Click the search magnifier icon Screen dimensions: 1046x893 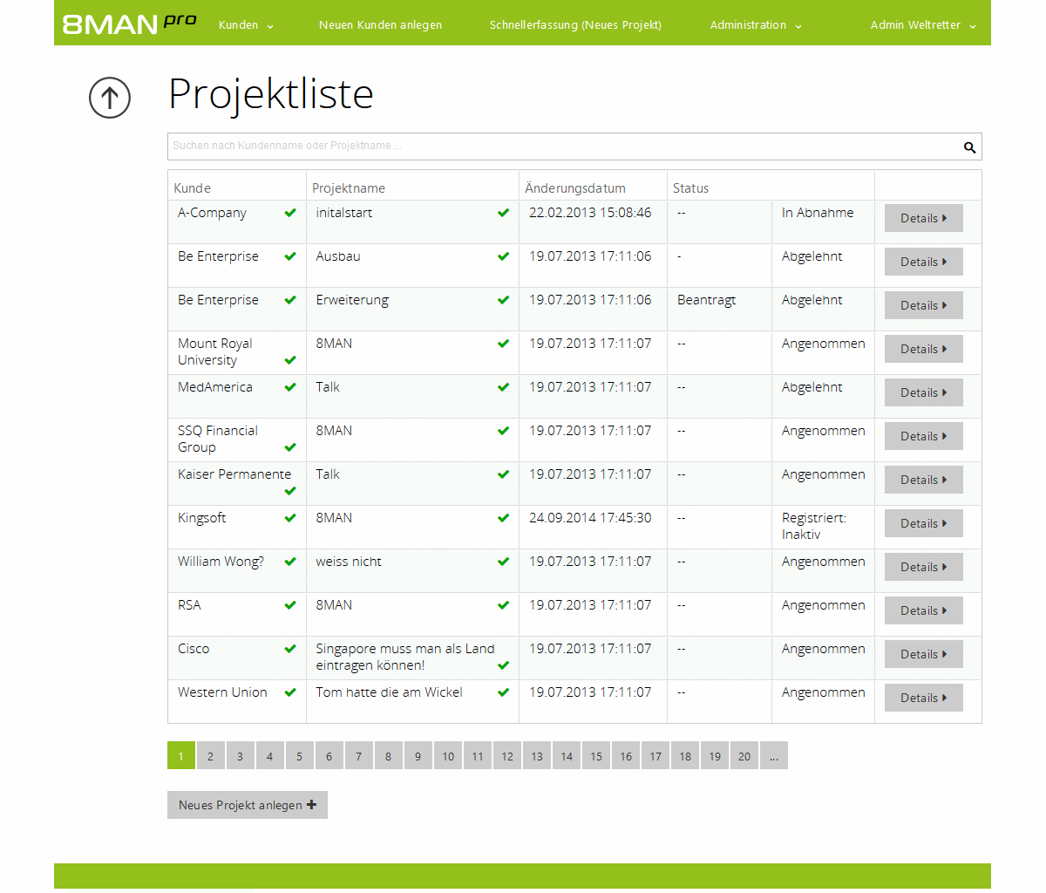pyautogui.click(x=969, y=147)
